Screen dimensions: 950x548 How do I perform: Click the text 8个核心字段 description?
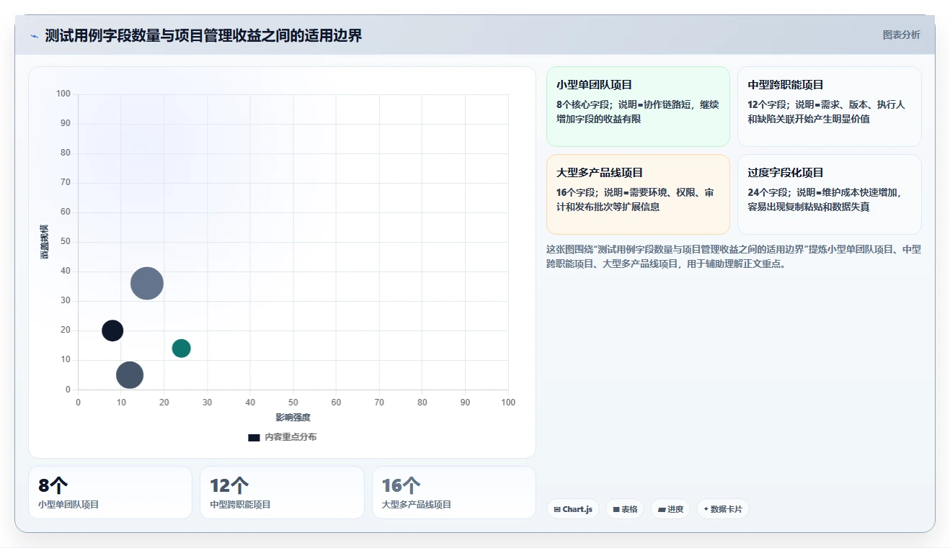(637, 112)
